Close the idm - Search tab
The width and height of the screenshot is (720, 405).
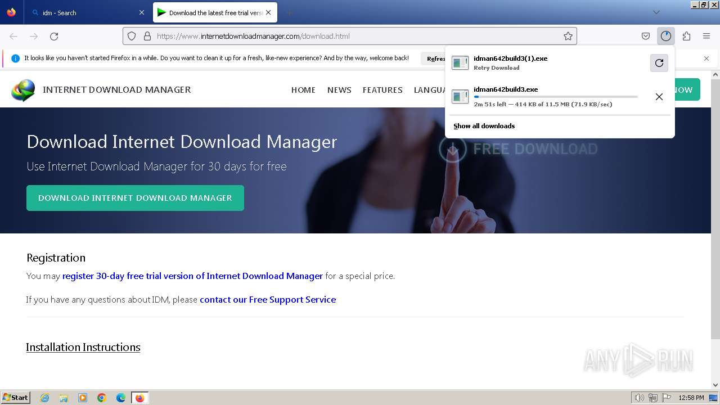pyautogui.click(x=142, y=12)
